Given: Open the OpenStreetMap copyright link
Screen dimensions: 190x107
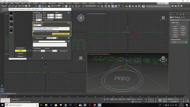Looking at the screenshot, I should click(43, 29).
